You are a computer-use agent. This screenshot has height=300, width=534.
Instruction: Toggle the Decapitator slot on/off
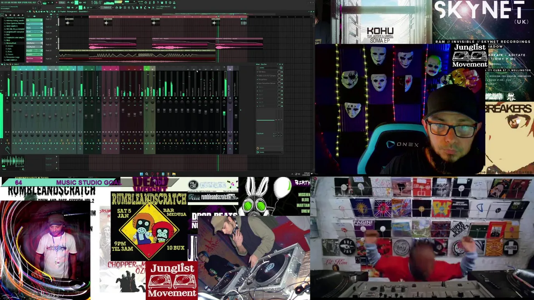[282, 80]
